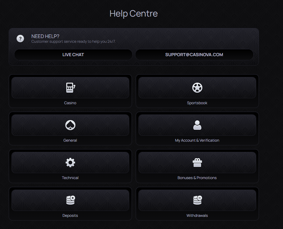Click the NEED HELP? heading

click(x=45, y=37)
